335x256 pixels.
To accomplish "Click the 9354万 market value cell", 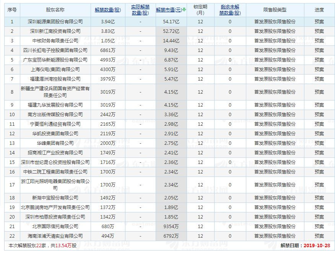I will pos(171,226).
